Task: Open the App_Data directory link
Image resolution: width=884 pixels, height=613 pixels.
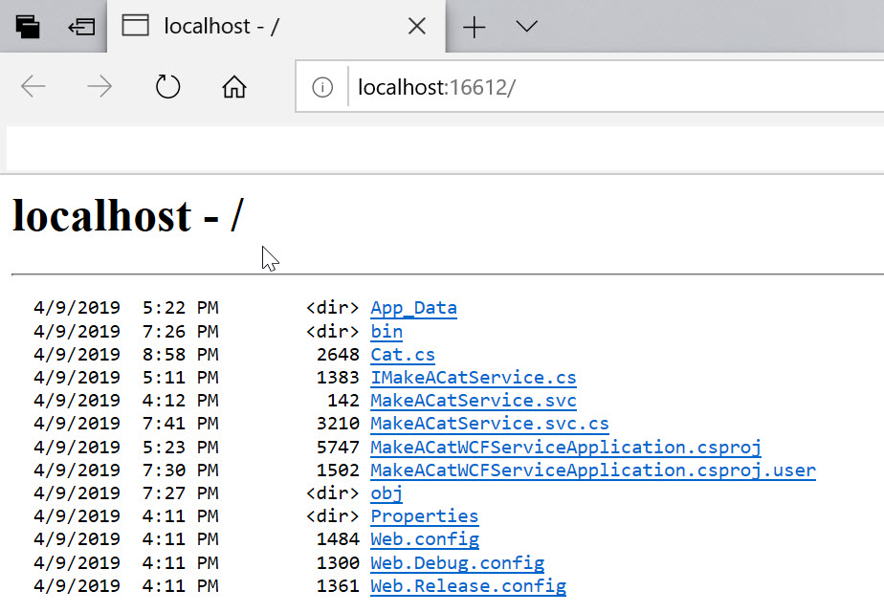Action: coord(414,308)
